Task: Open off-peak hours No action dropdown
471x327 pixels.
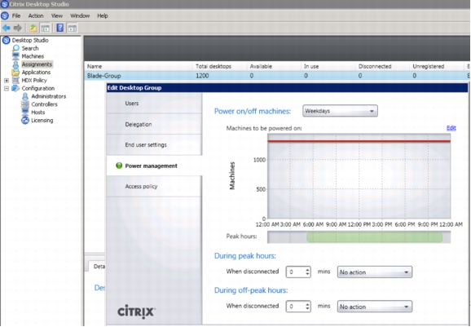Action: tap(375, 307)
